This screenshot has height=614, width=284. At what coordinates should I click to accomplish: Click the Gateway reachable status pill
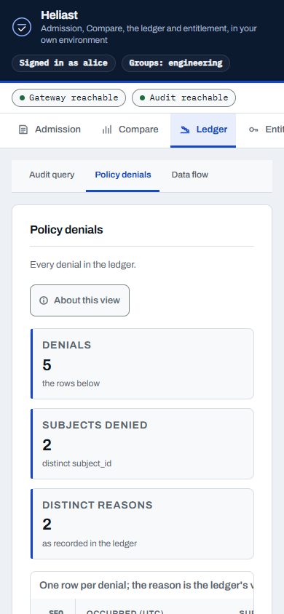(69, 98)
